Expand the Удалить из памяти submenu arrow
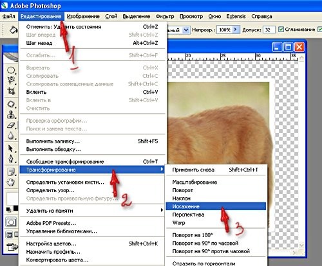 coord(162,210)
